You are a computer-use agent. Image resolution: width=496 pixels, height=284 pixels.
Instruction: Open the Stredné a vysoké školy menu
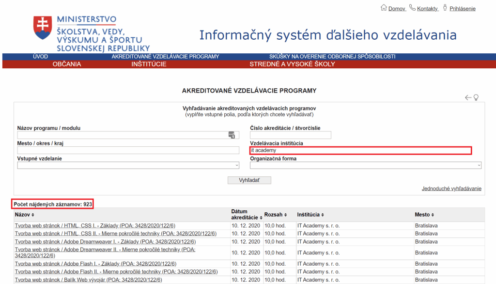pos(292,64)
